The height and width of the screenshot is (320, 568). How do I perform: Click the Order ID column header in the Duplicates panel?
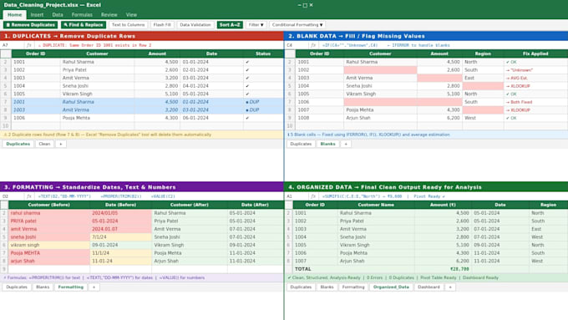click(35, 54)
